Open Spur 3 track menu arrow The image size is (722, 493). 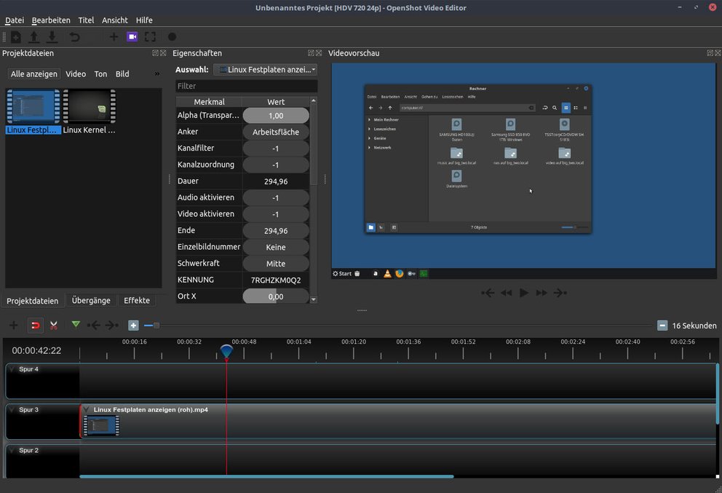point(12,409)
